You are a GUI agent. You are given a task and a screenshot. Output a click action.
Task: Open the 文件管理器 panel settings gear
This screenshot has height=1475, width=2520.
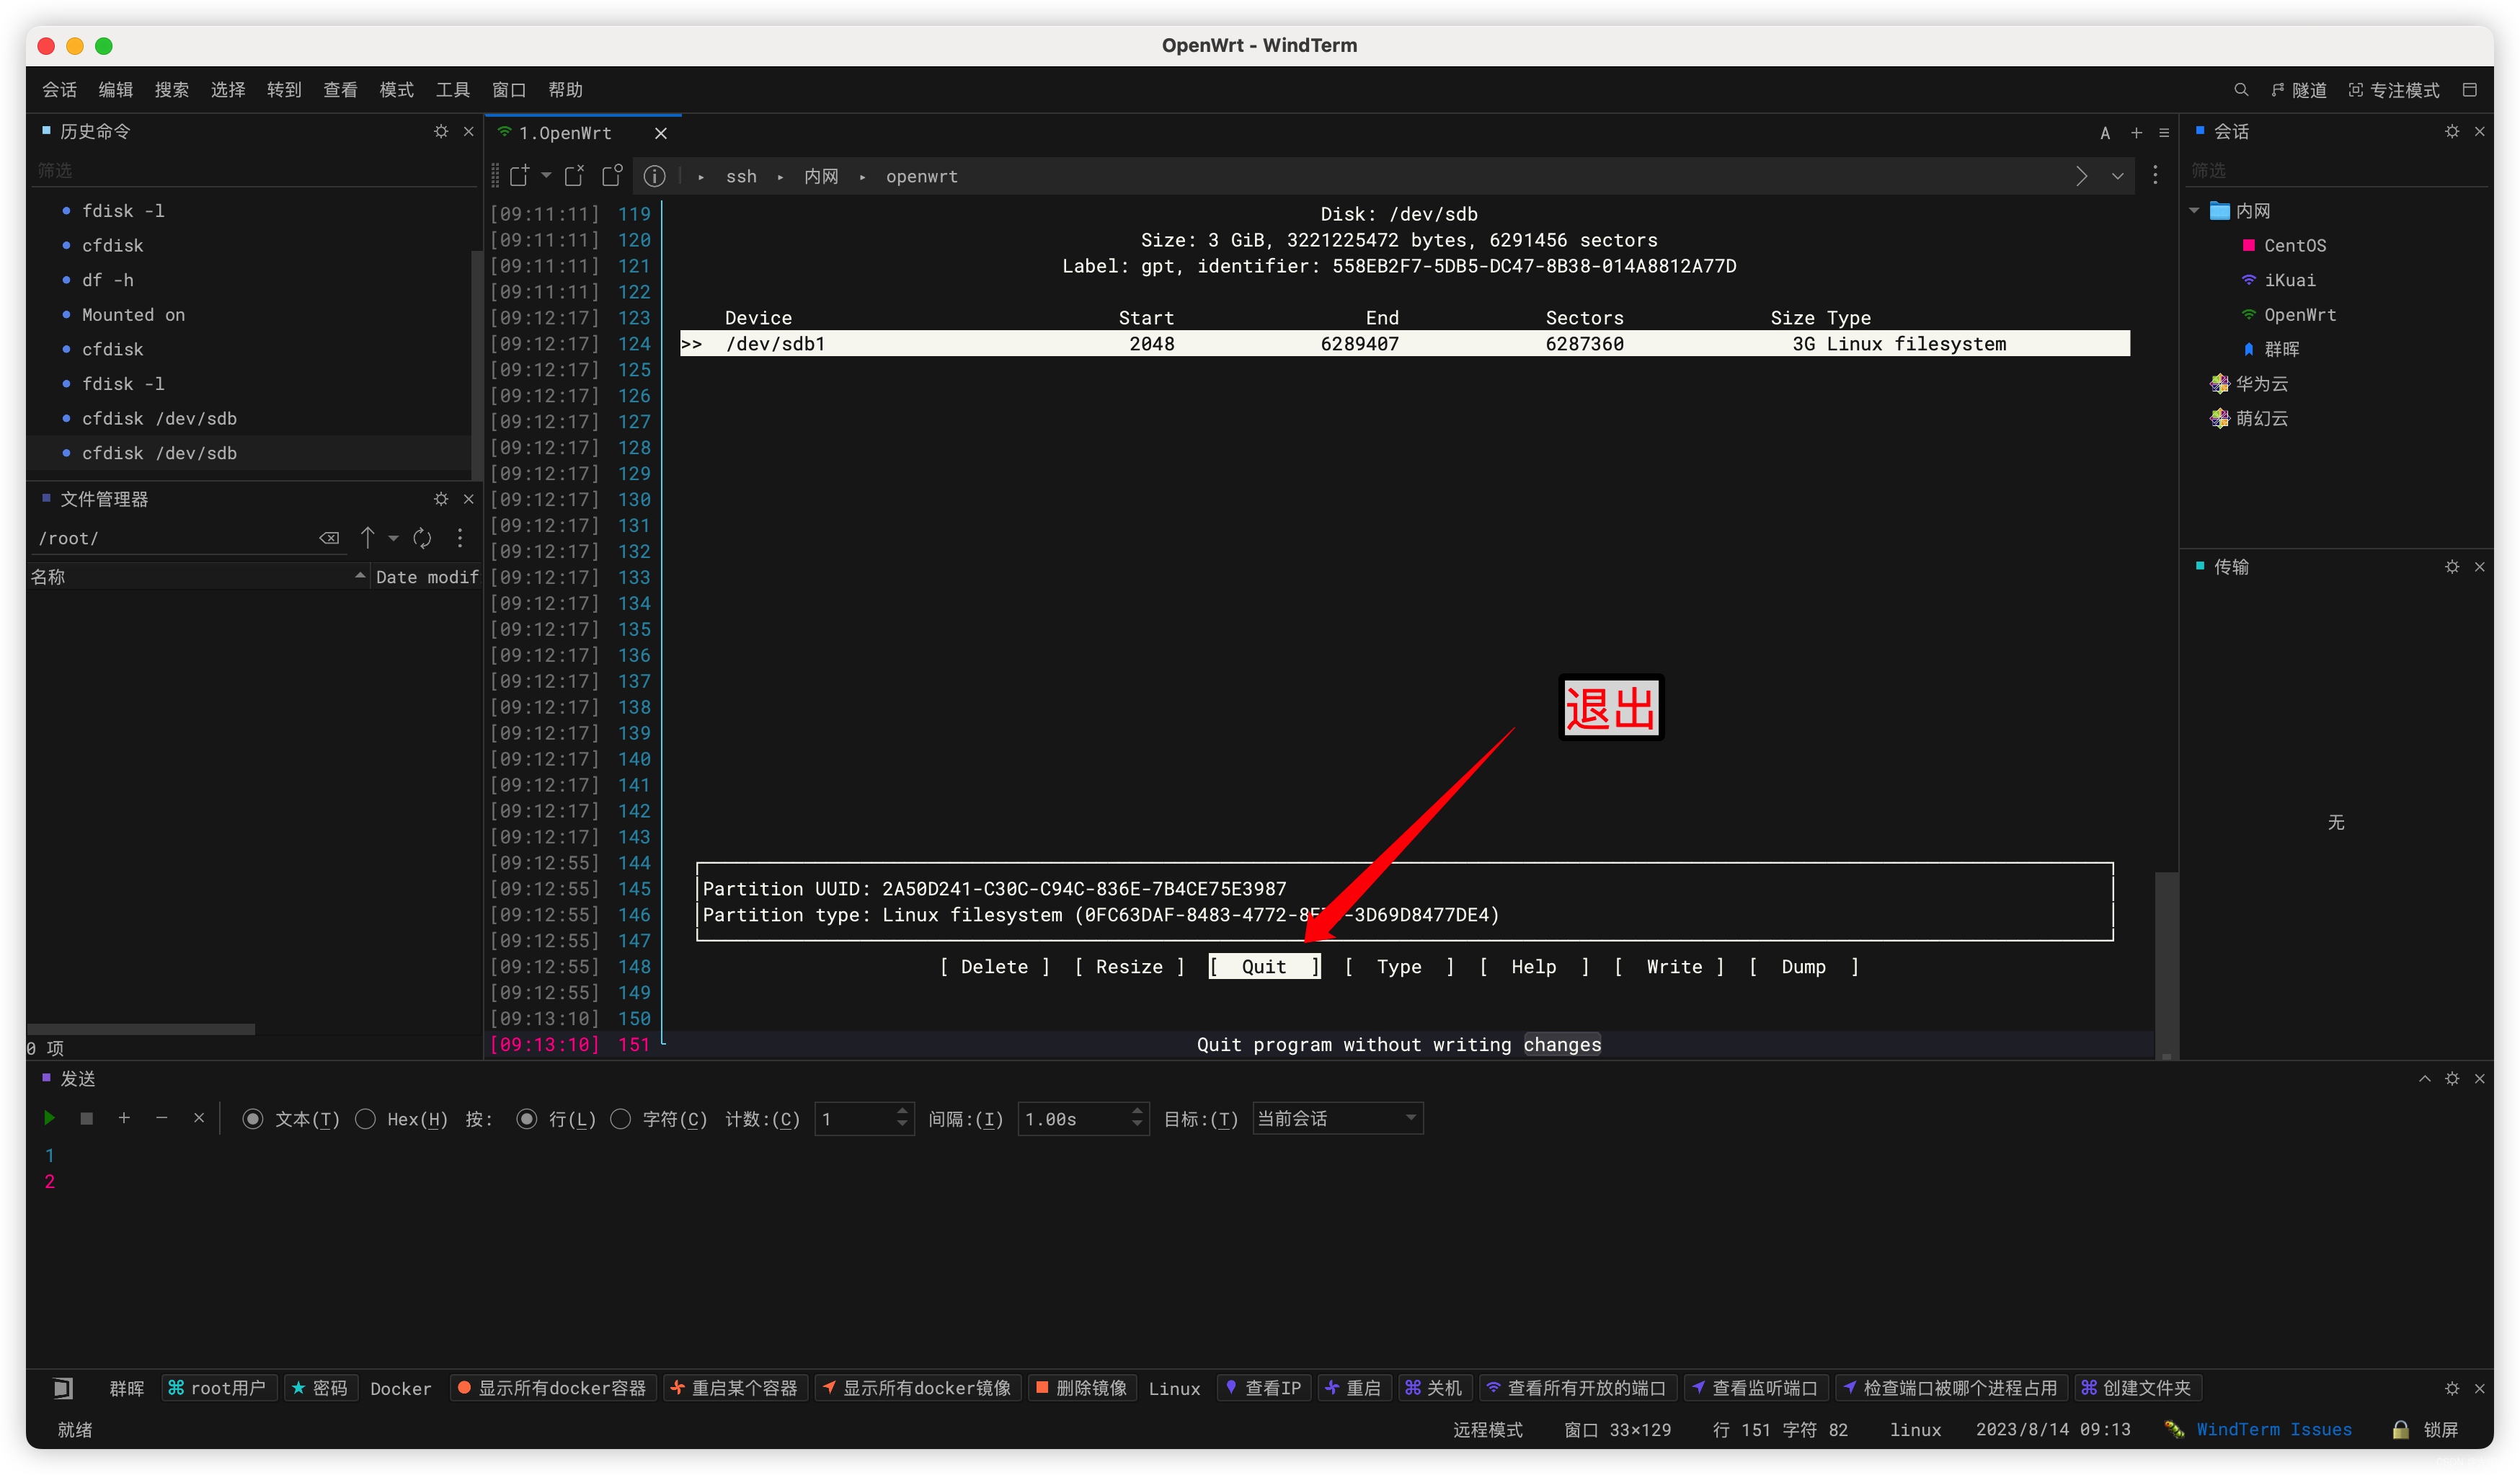click(x=441, y=499)
